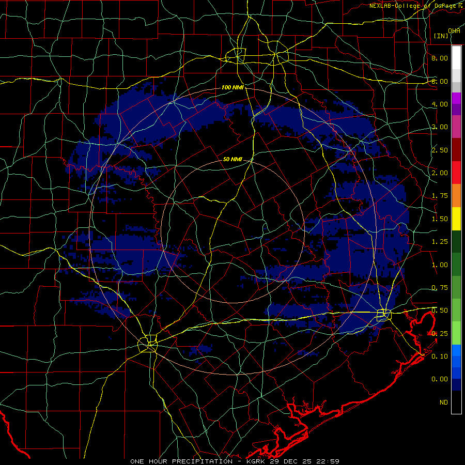Viewport: 465px width, 465px height.
Task: Click the ND legend label
Action: [x=444, y=402]
